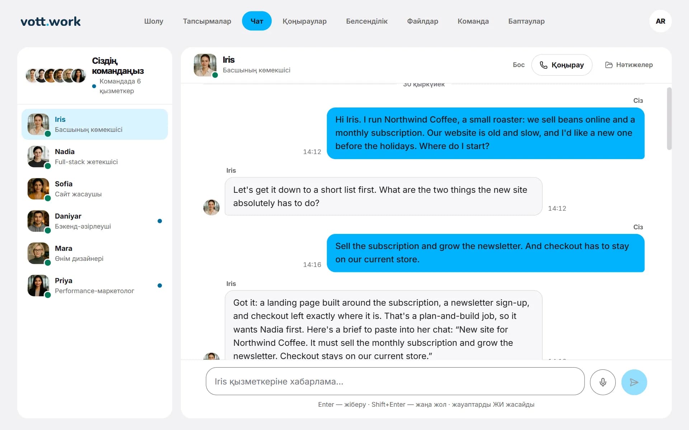Click Priya's unread blue dot indicator
This screenshot has width=689, height=430.
(x=160, y=286)
